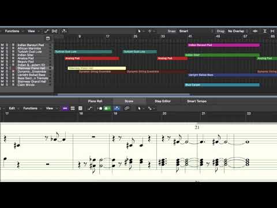The width and height of the screenshot is (277, 208).
Task: Select the crosshair secondary tool in tracks toolbar
Action: pyautogui.click(x=149, y=31)
